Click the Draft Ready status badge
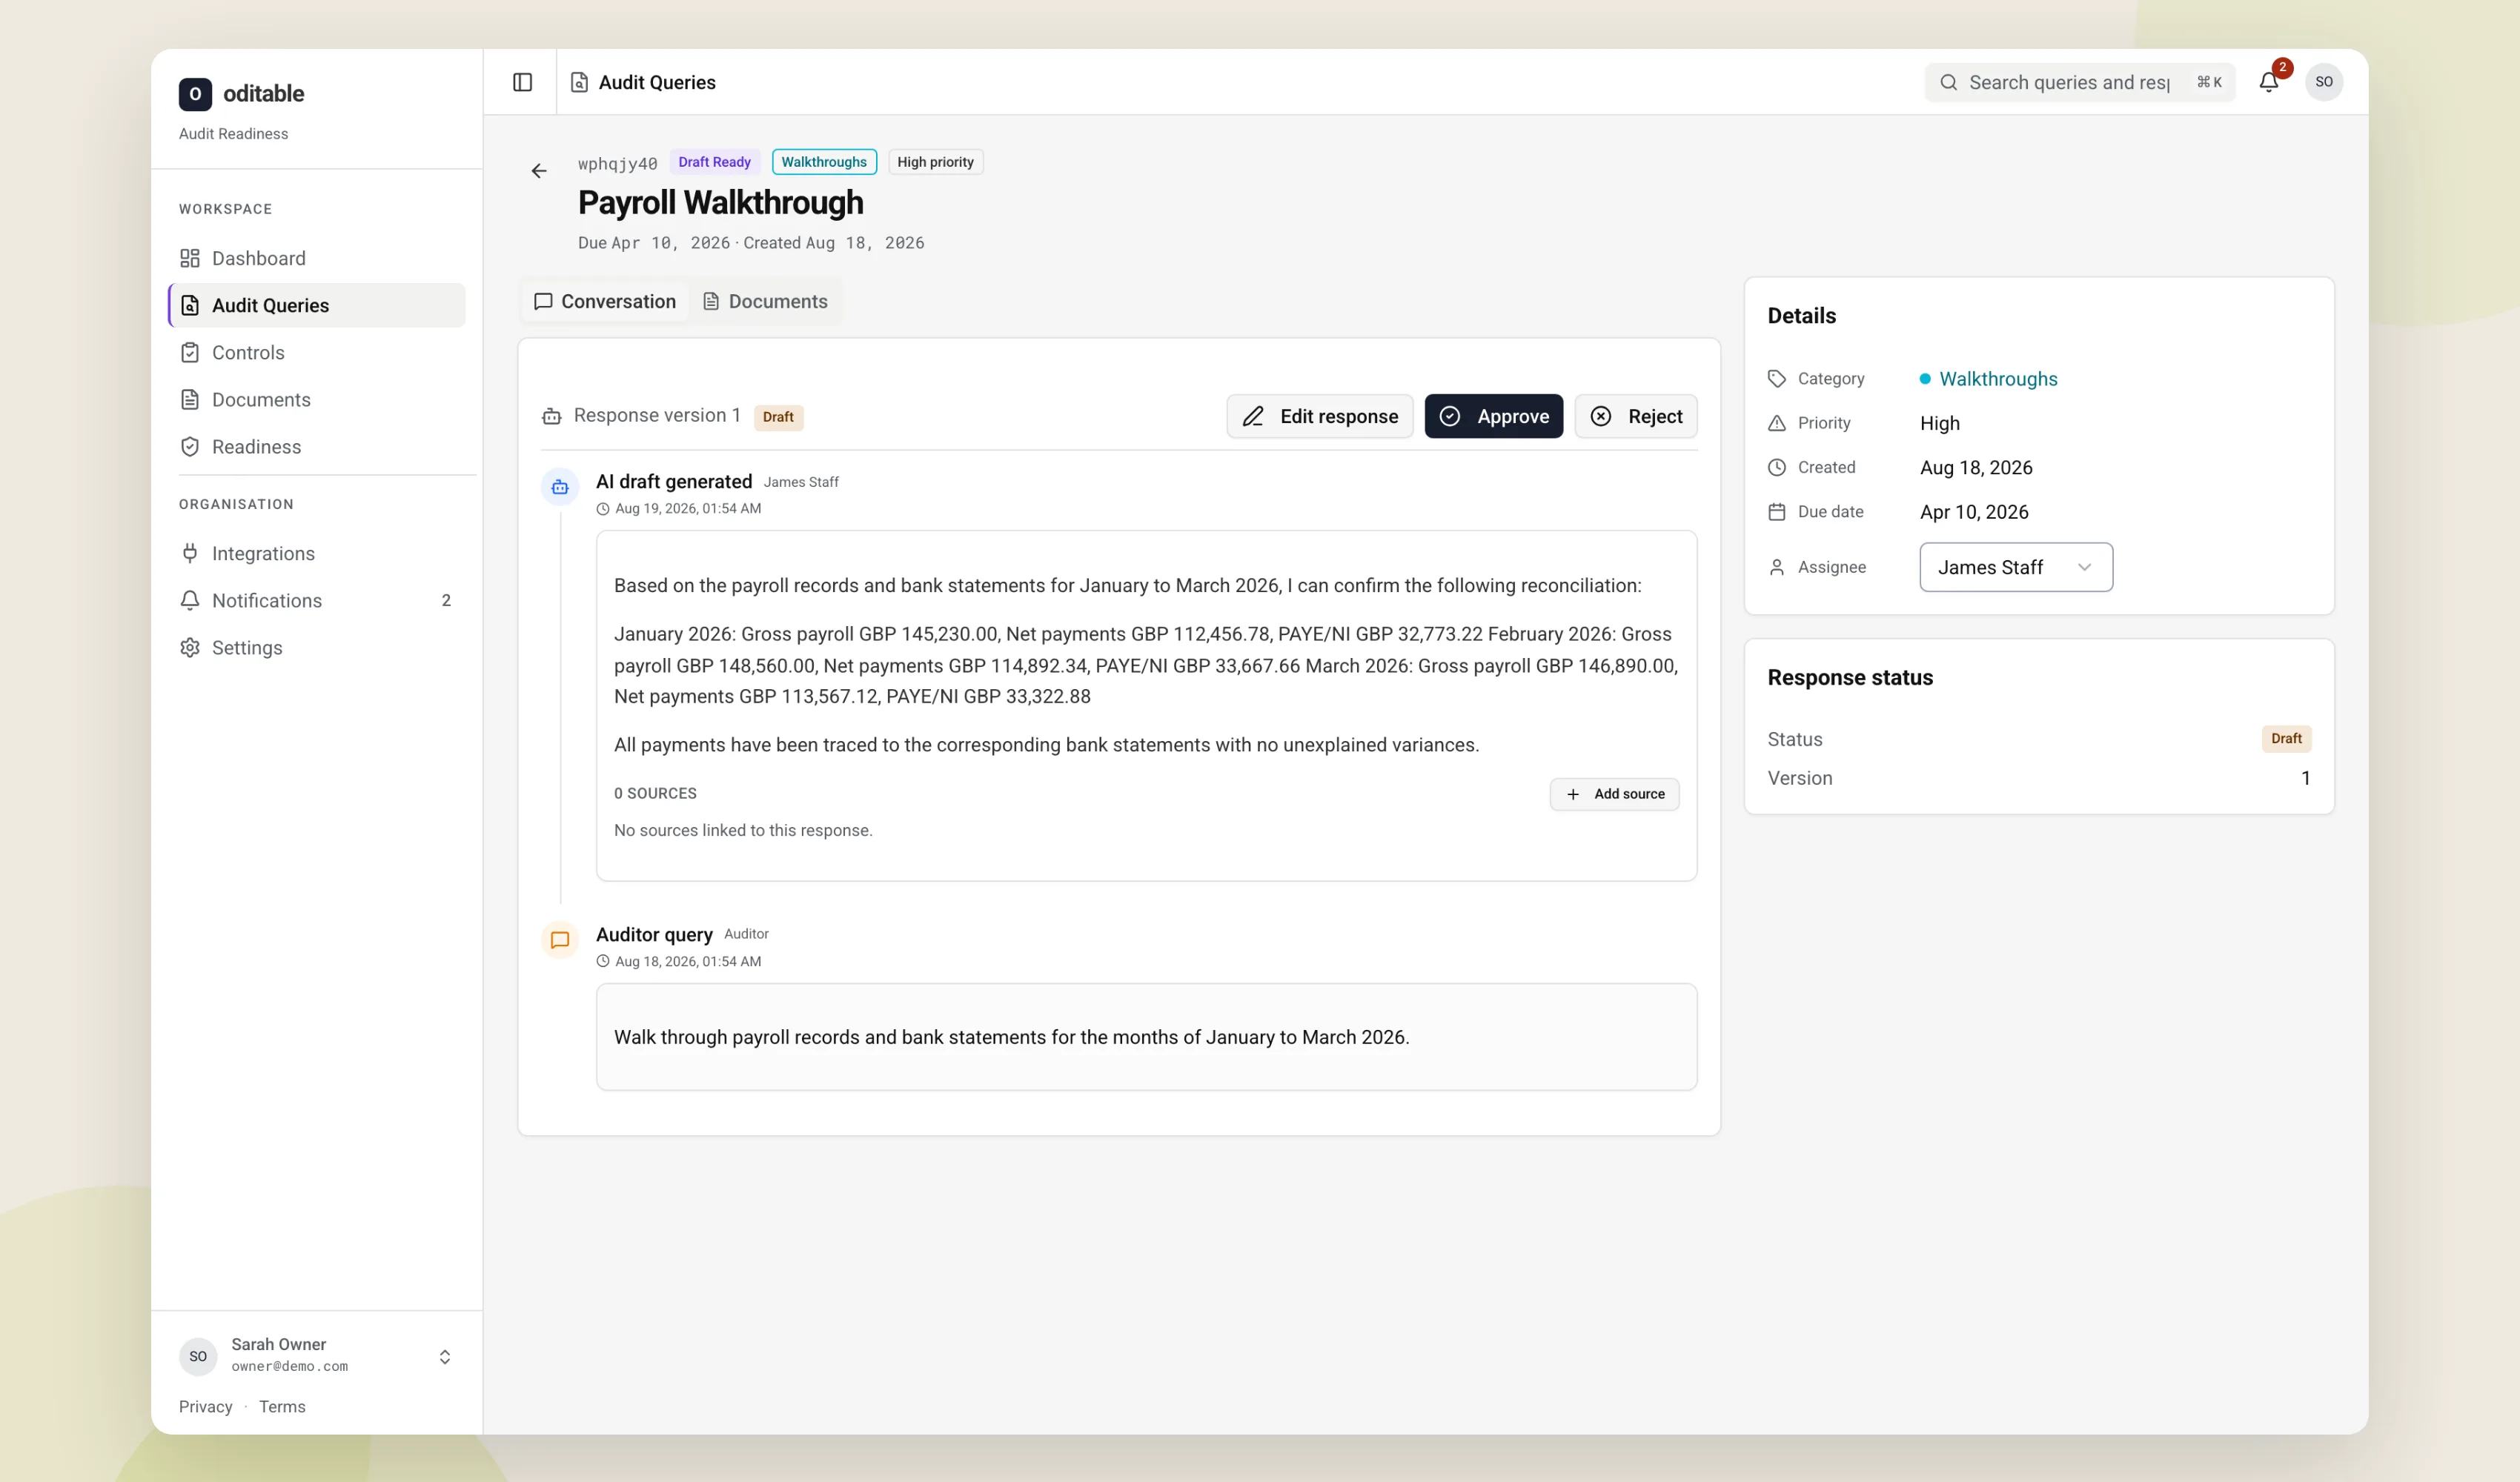The height and width of the screenshot is (1482, 2520). tap(714, 162)
